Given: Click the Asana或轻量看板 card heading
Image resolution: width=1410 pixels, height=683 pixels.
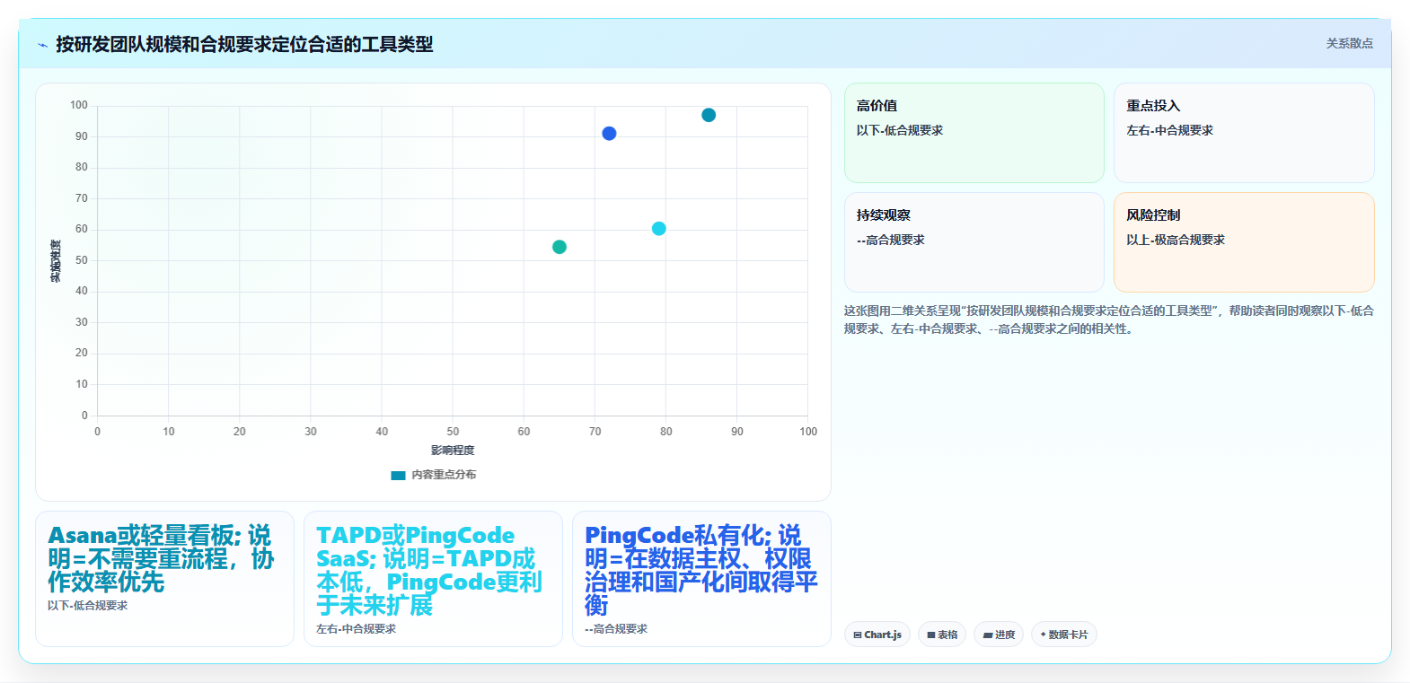Looking at the screenshot, I should 162,559.
